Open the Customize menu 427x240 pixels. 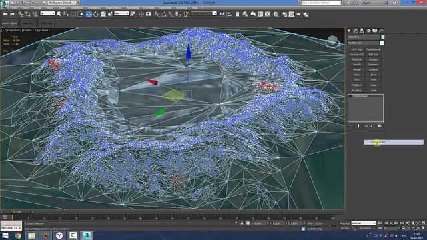(x=165, y=8)
